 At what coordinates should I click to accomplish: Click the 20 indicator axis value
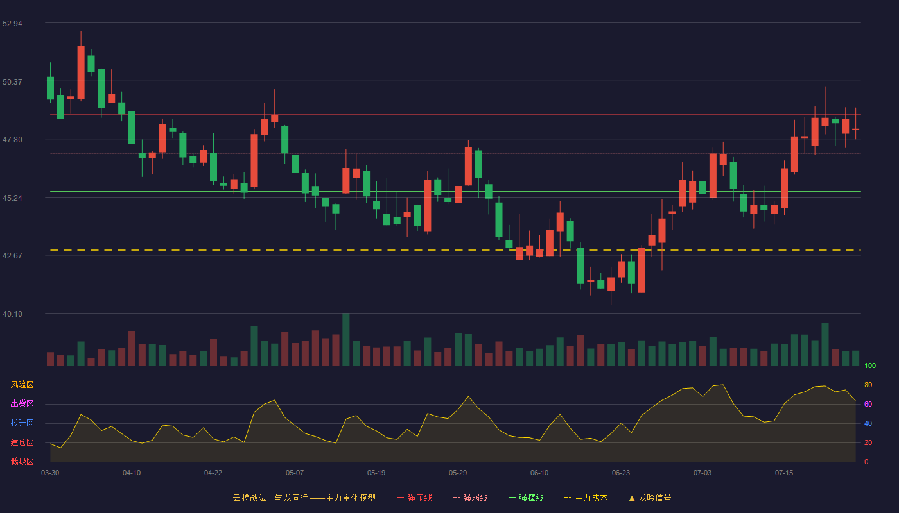coord(868,443)
